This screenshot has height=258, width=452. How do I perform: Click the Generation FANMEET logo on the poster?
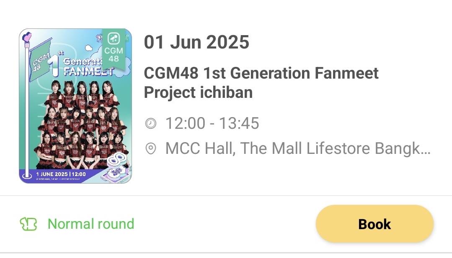pyautogui.click(x=84, y=66)
